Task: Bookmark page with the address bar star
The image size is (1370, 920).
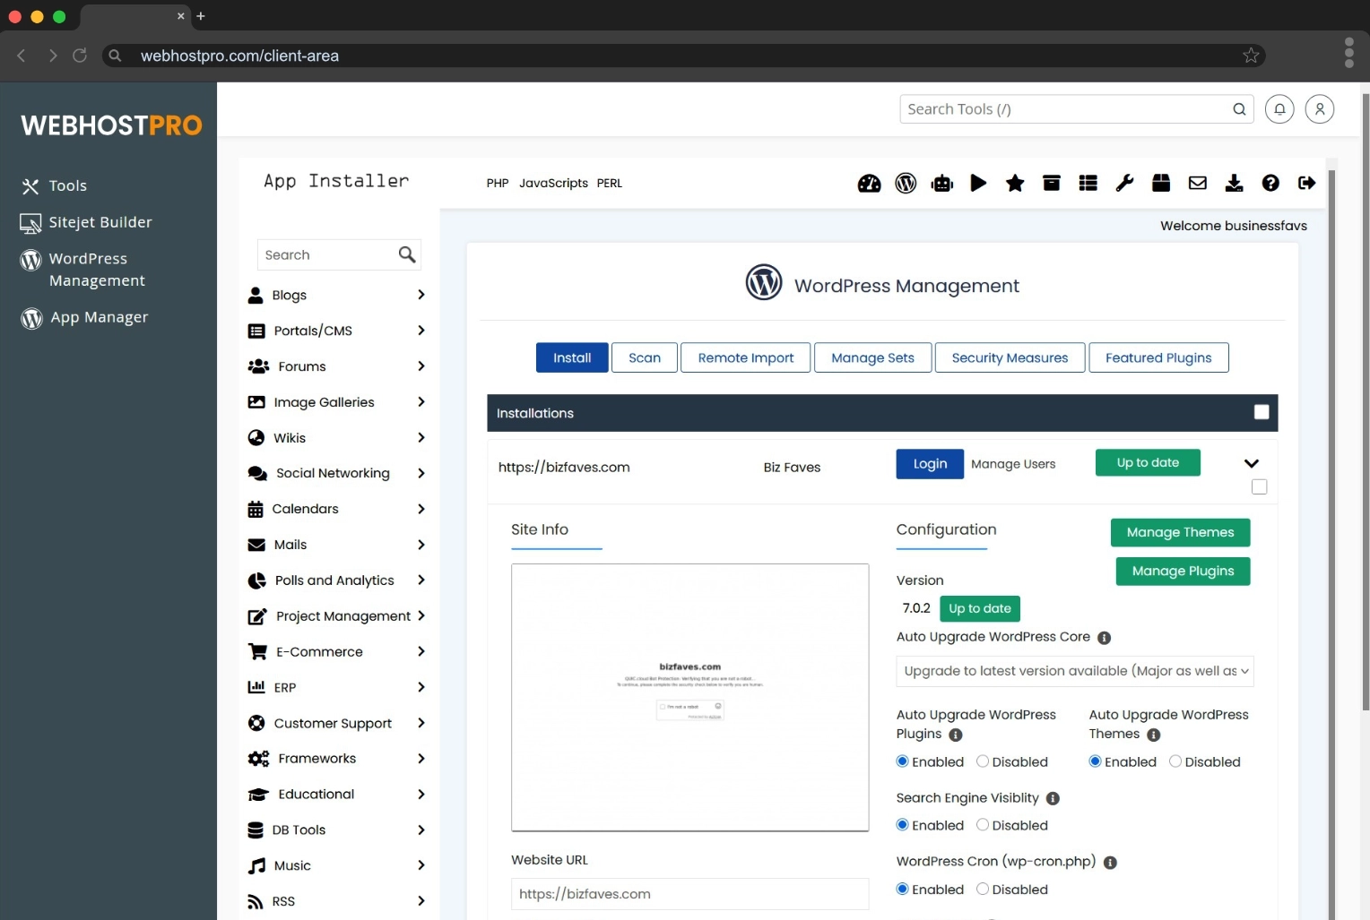Action: click(1251, 56)
